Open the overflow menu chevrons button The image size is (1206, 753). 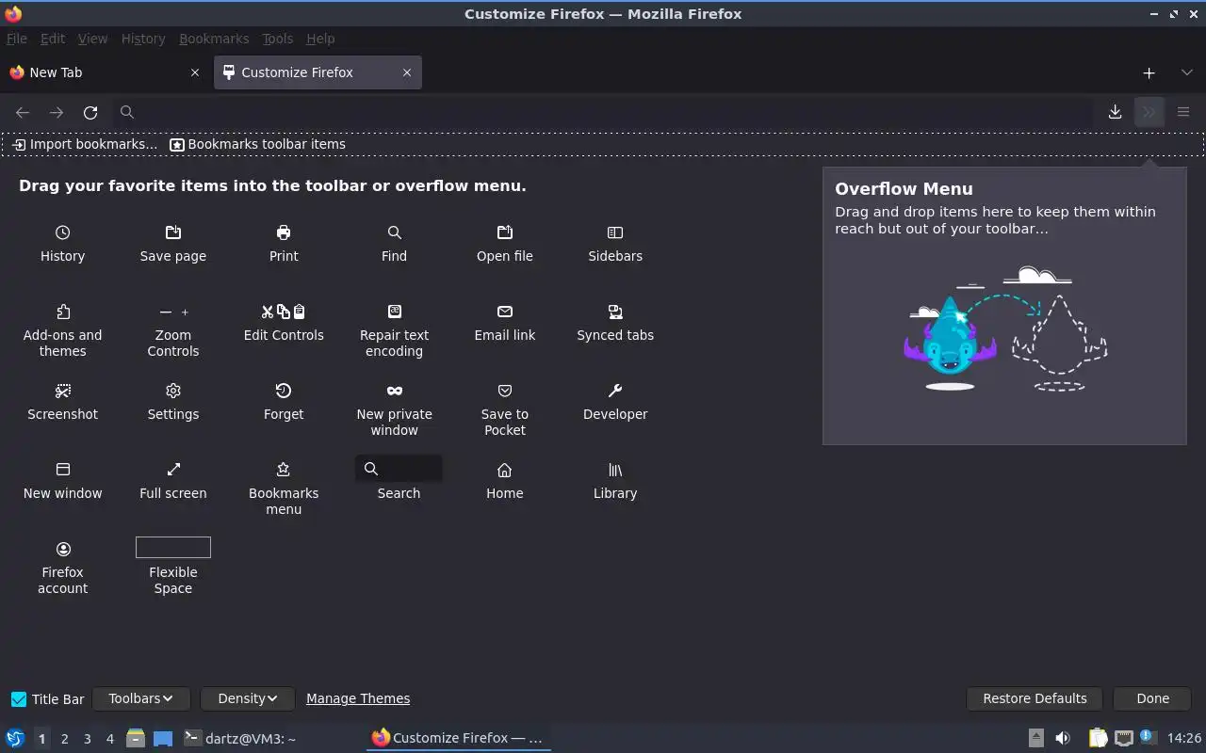click(1149, 112)
